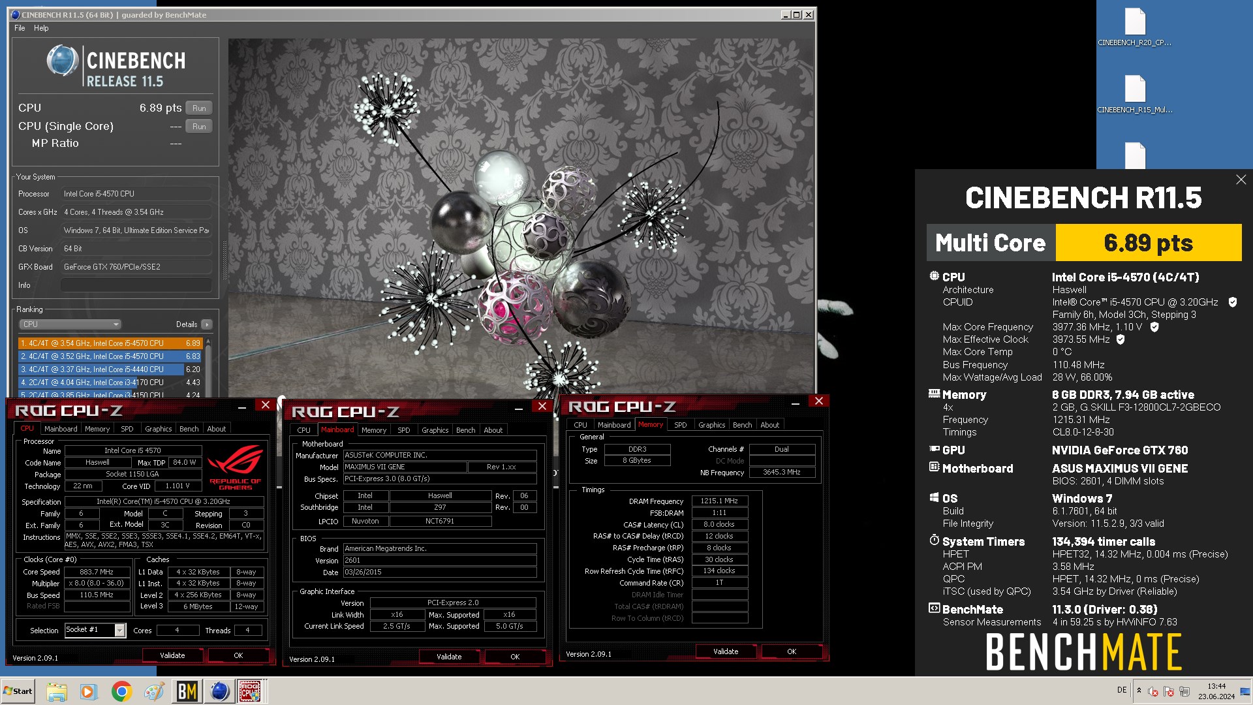Click Validate in the CPU-Z CPU window
Image resolution: width=1253 pixels, height=705 pixels.
pos(172,655)
